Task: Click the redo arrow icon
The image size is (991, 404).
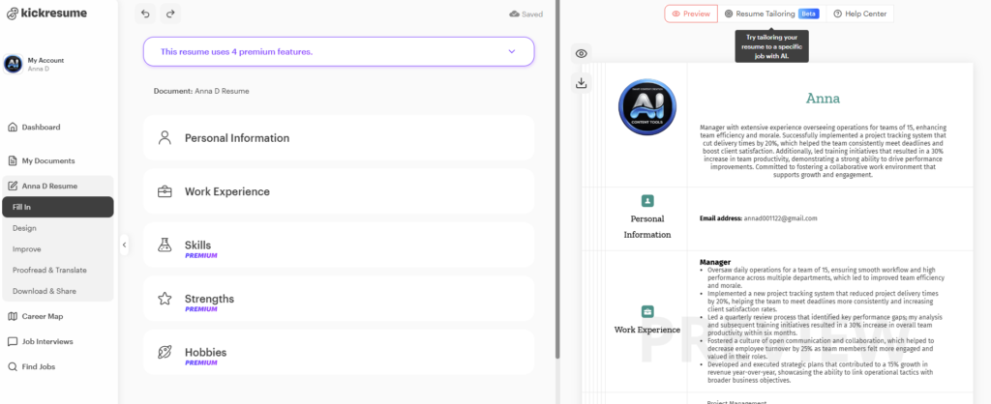Action: pyautogui.click(x=171, y=14)
